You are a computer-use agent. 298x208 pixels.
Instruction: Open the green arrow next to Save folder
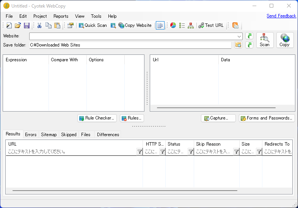(x=249, y=45)
